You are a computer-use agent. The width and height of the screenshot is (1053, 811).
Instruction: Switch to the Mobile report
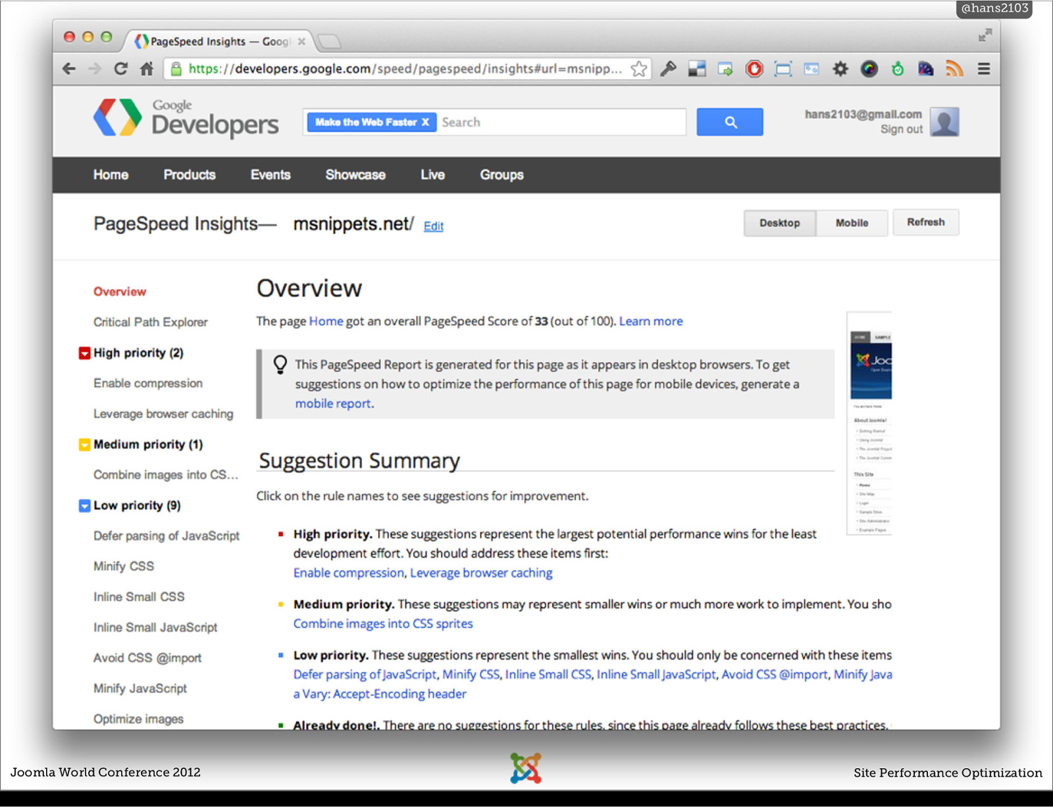(x=852, y=222)
